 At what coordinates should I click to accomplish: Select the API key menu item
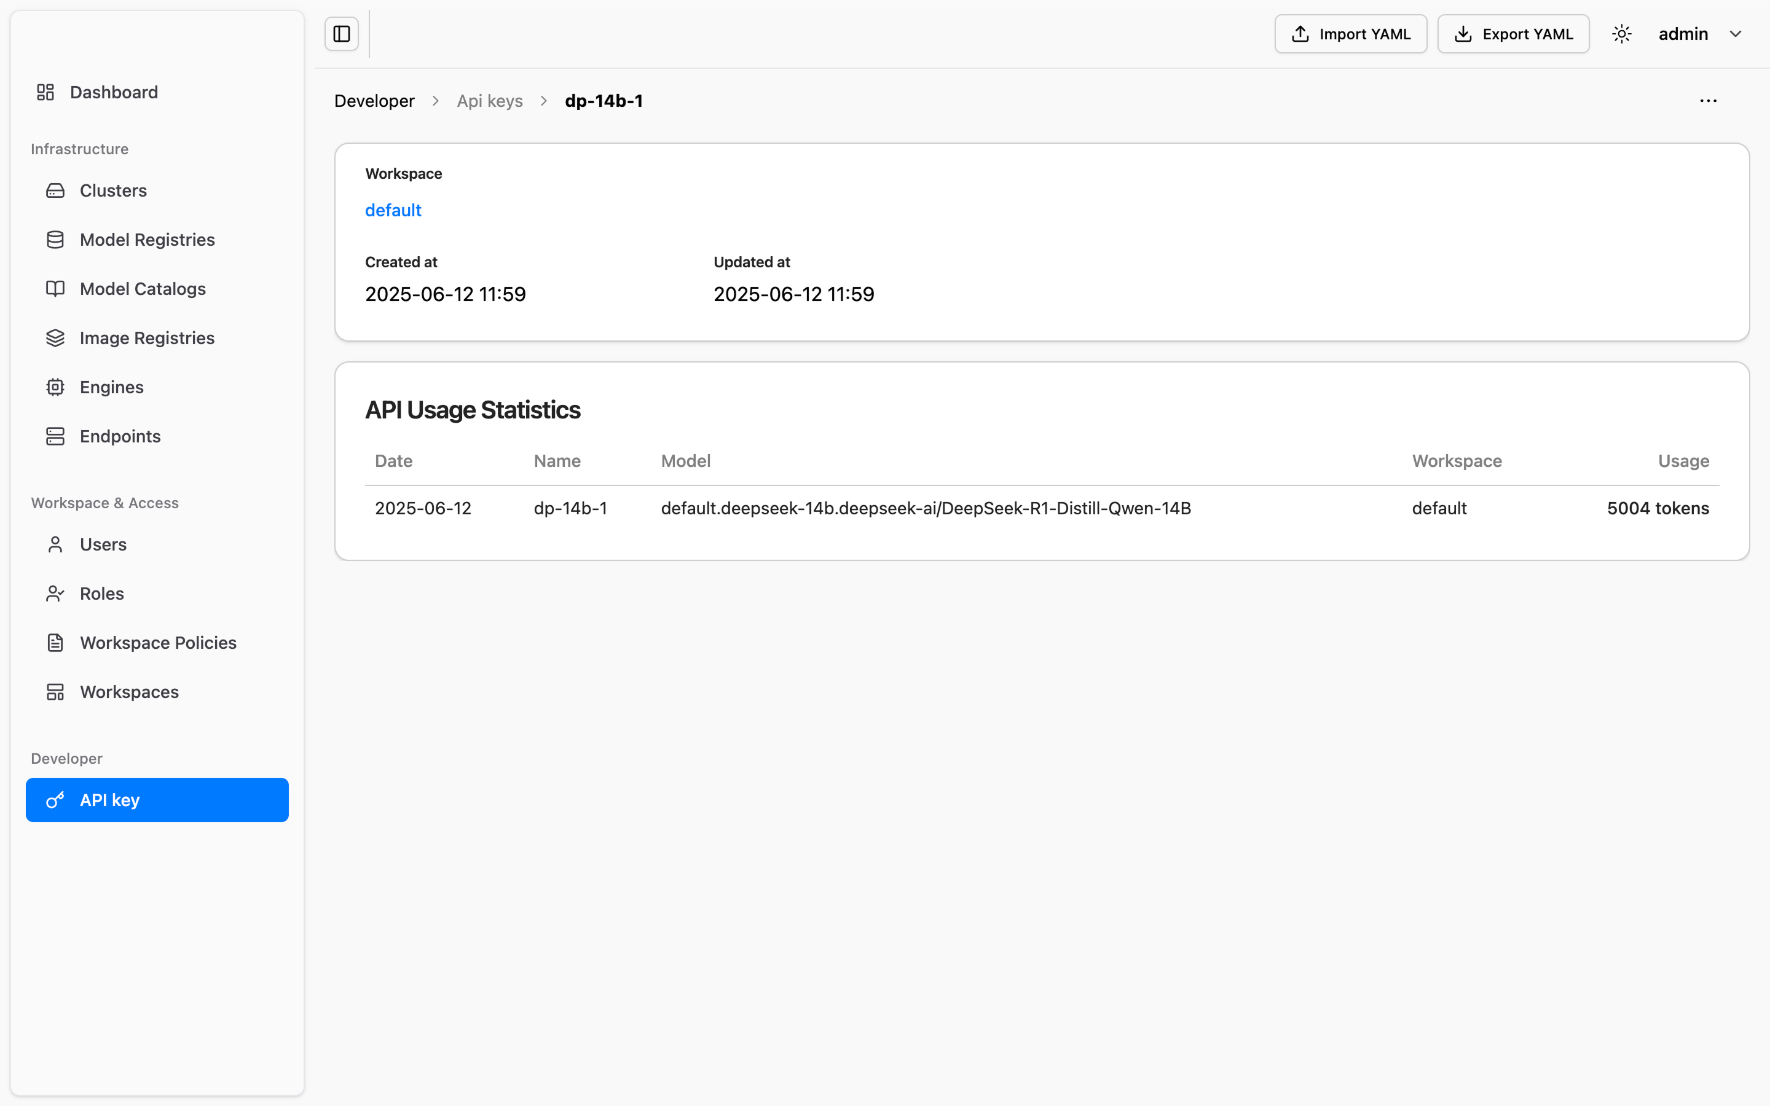157,799
